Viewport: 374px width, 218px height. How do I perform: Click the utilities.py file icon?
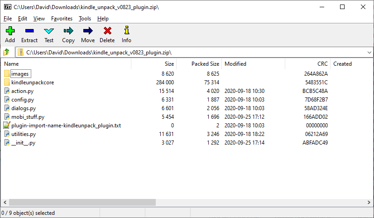coord(7,134)
